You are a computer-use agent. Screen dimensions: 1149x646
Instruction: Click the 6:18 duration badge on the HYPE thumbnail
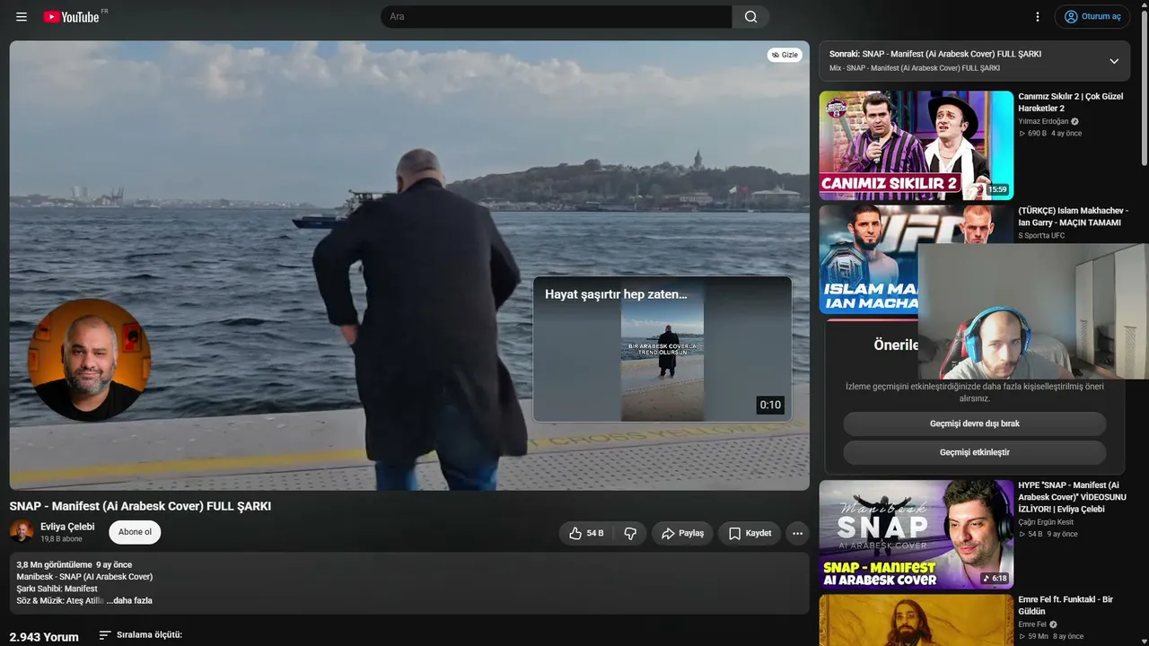click(x=995, y=579)
